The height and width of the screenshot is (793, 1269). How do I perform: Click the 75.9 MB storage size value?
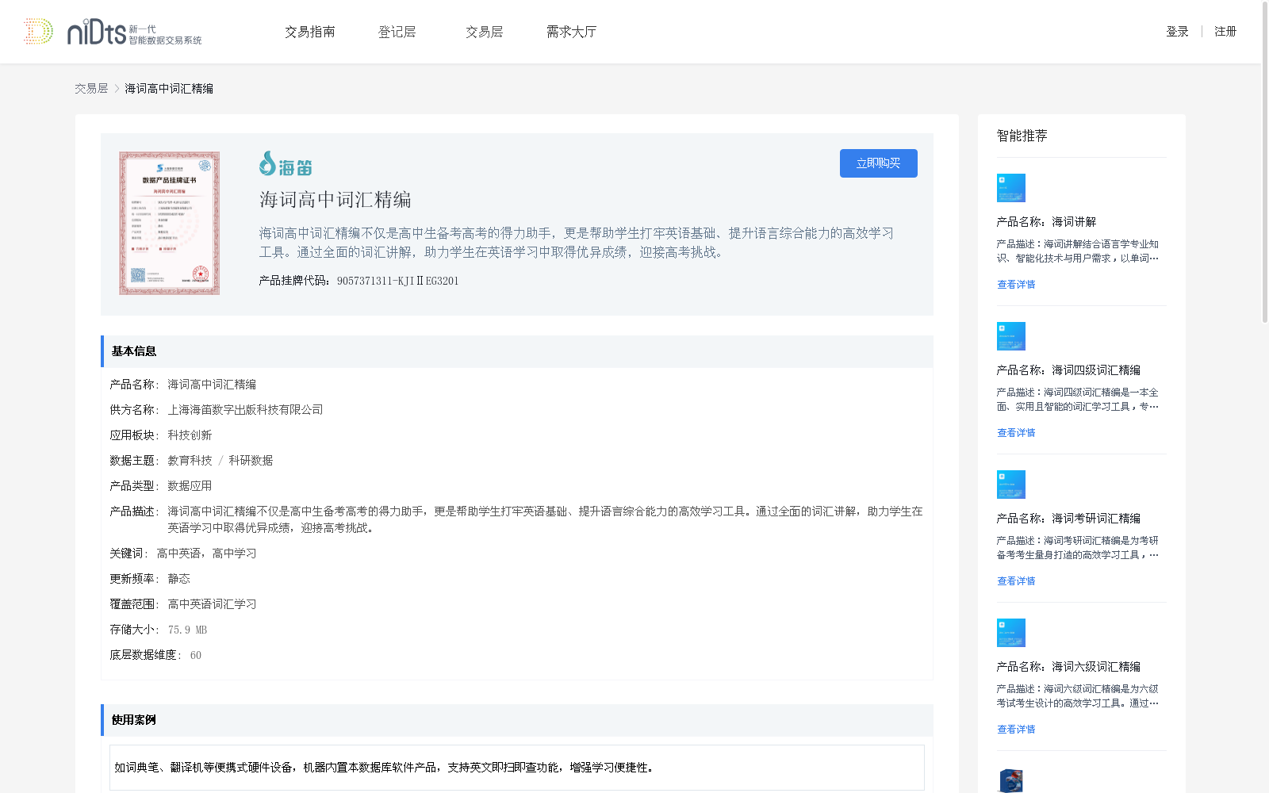(x=187, y=630)
